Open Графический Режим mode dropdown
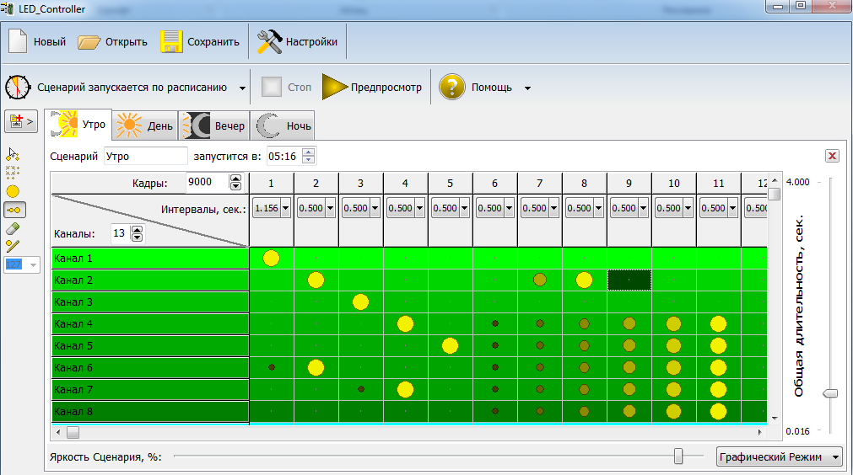The height and width of the screenshot is (475, 853). 780,457
